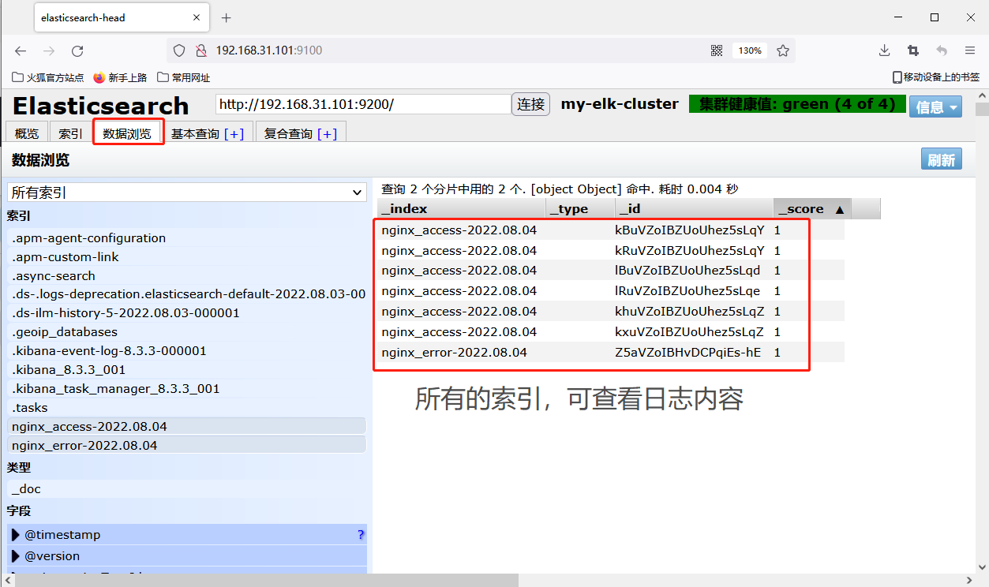
Task: Open the 所有索引 index dropdown
Action: [187, 193]
